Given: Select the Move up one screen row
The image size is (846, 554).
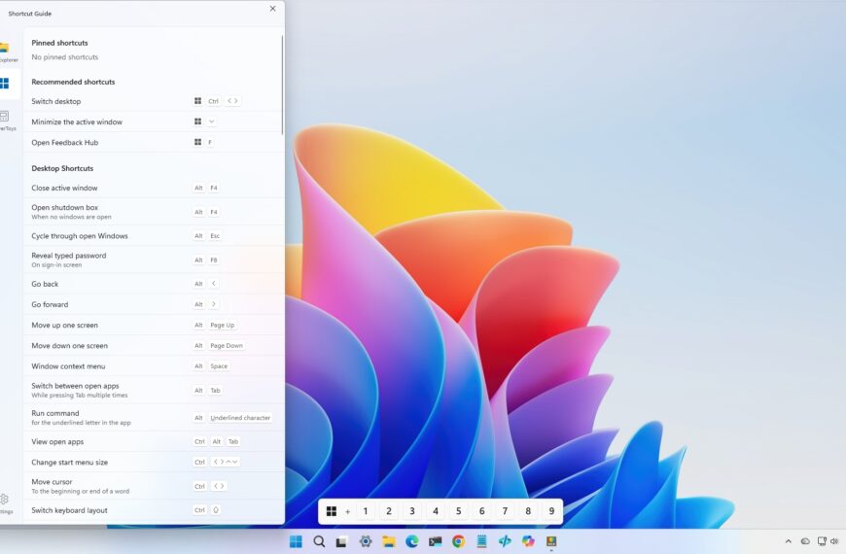Looking at the screenshot, I should (154, 325).
